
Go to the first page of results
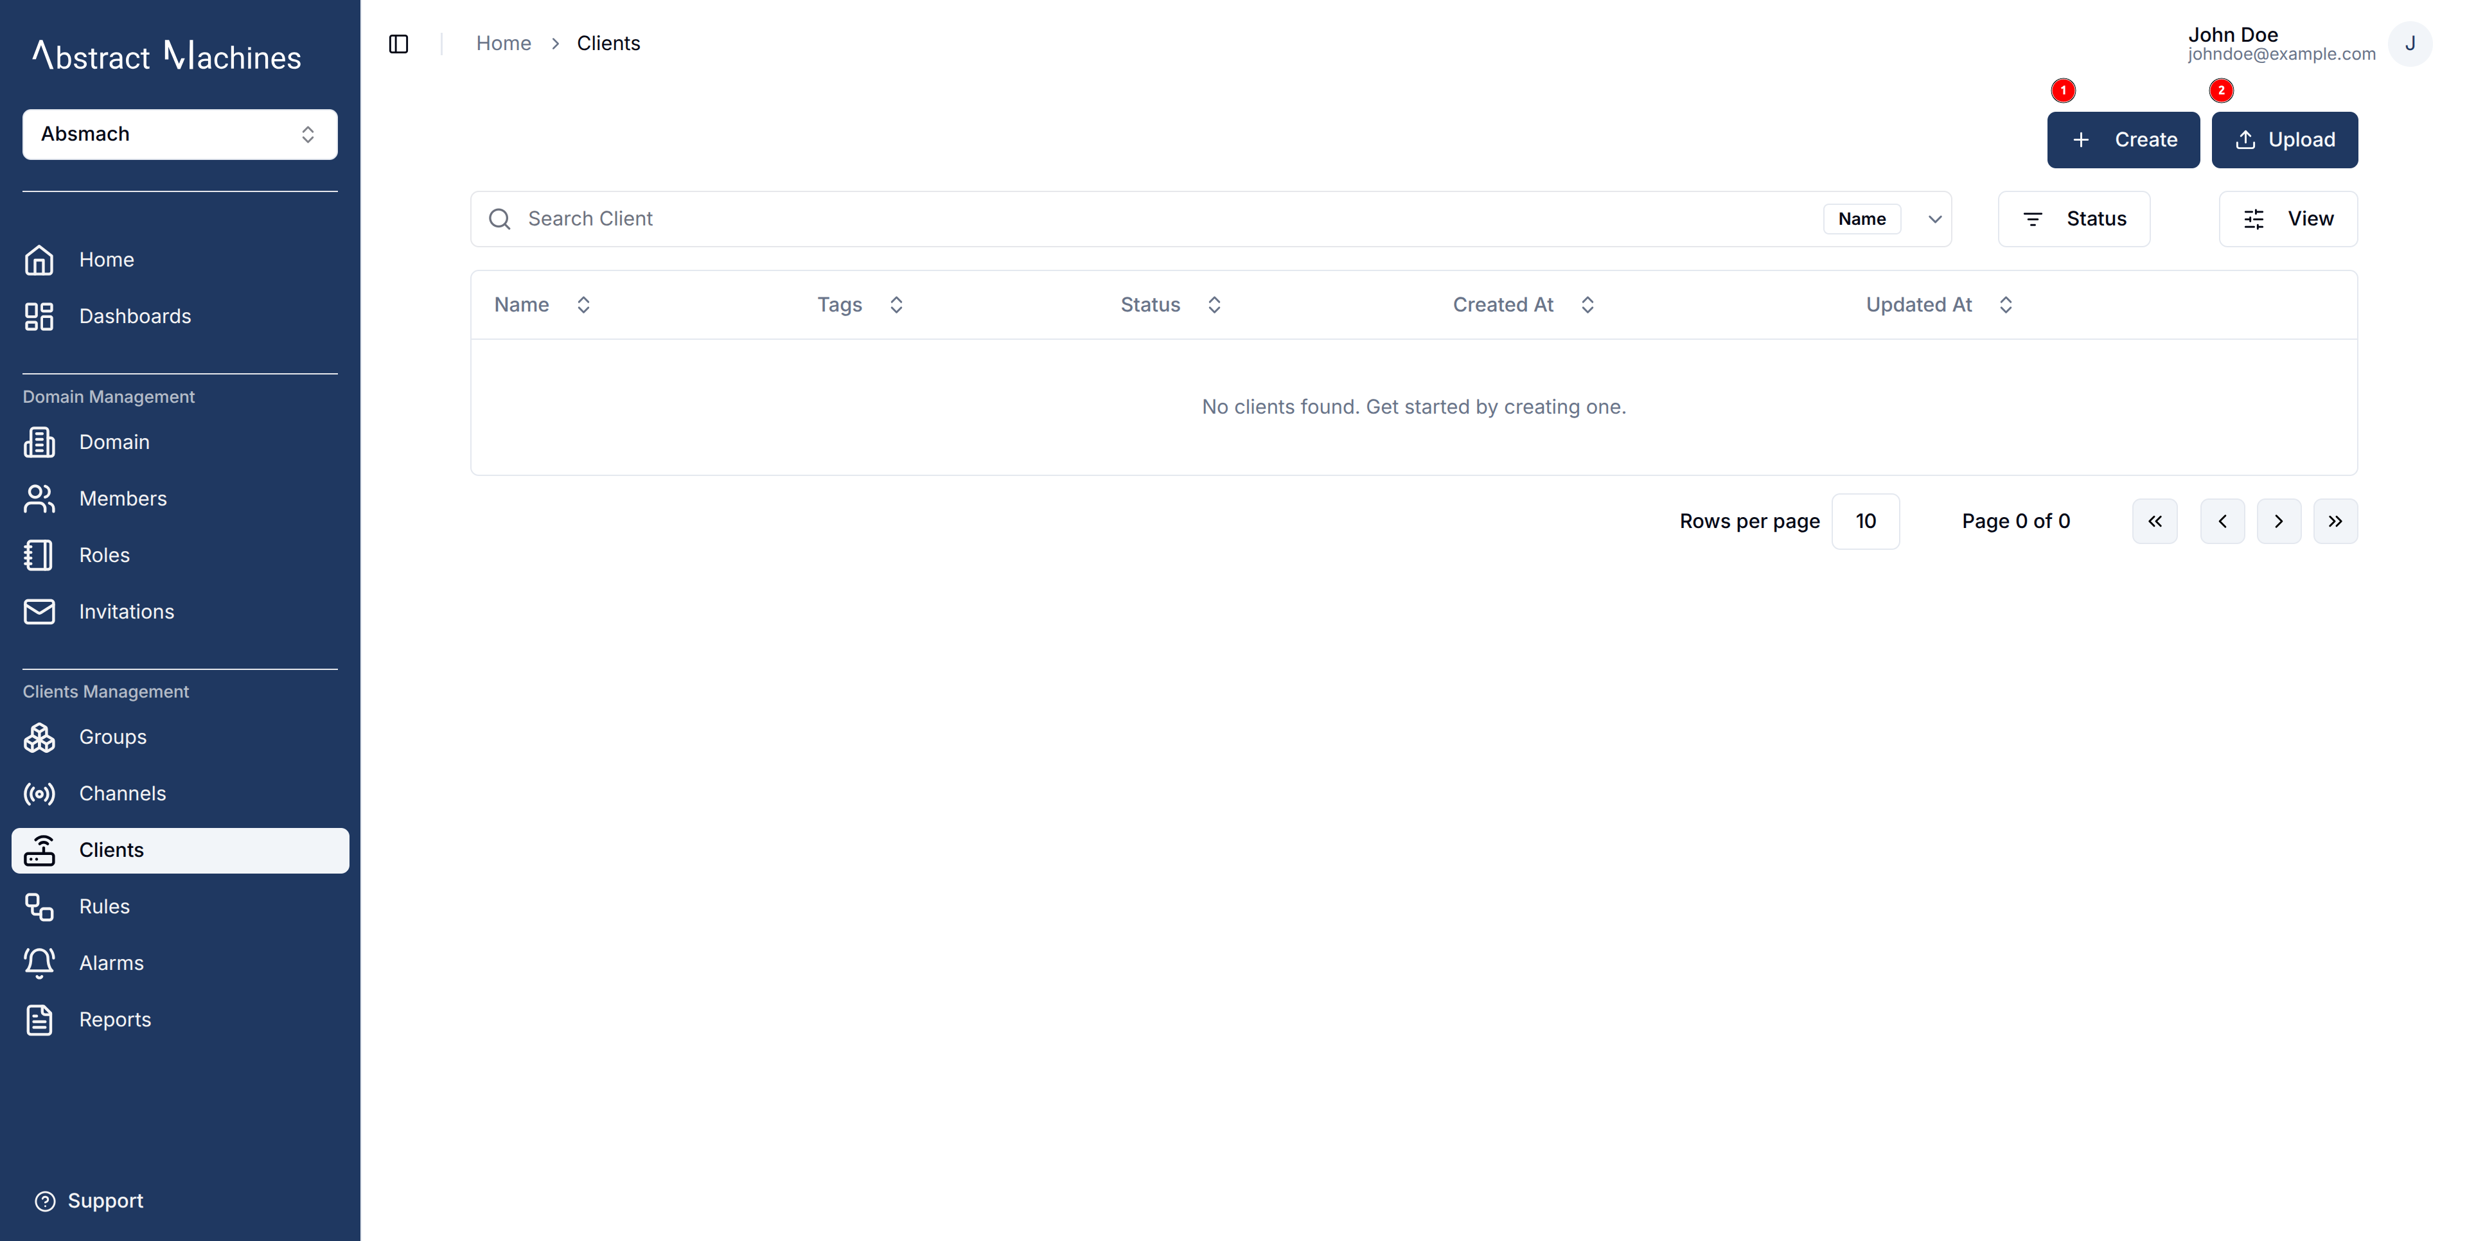pos(2155,521)
